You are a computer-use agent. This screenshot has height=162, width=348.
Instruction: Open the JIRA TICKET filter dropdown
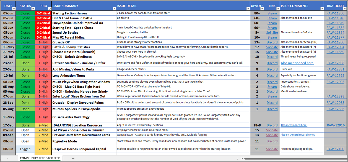point(345,9)
